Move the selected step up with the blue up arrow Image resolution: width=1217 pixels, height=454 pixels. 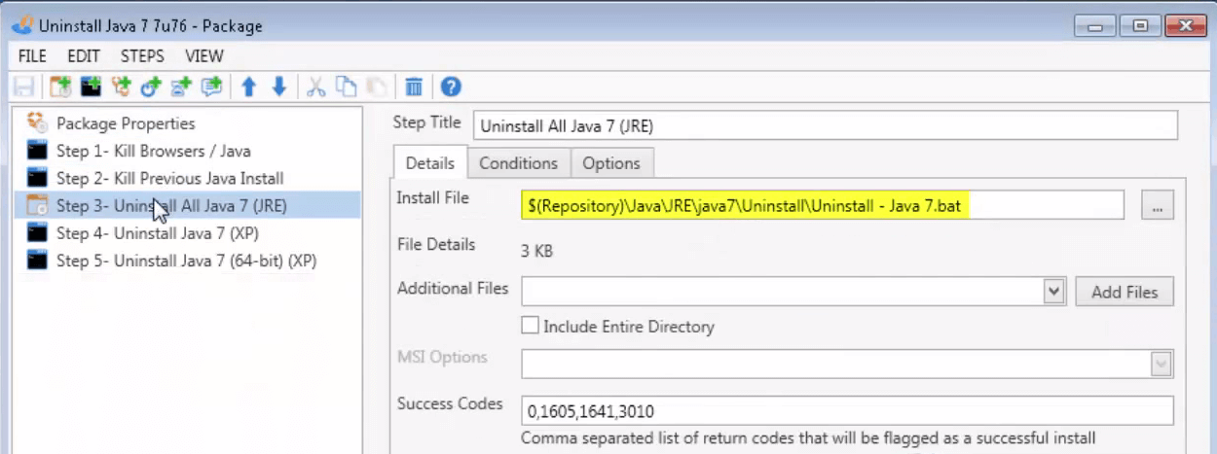point(248,87)
